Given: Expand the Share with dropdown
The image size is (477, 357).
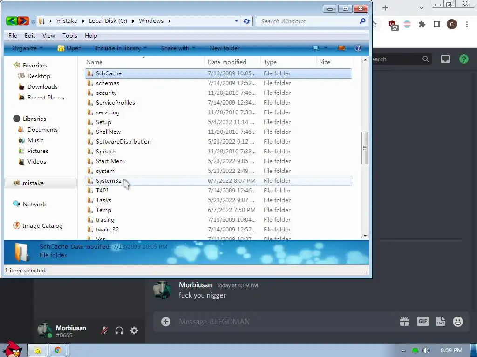Looking at the screenshot, I should [178, 48].
